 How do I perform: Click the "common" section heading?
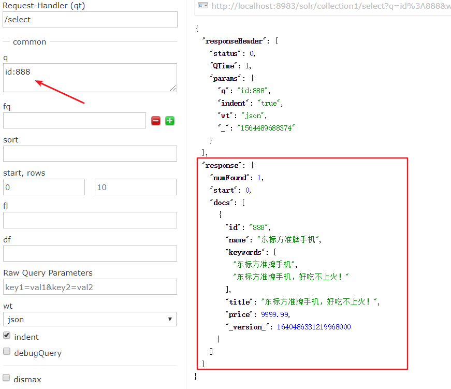click(30, 42)
